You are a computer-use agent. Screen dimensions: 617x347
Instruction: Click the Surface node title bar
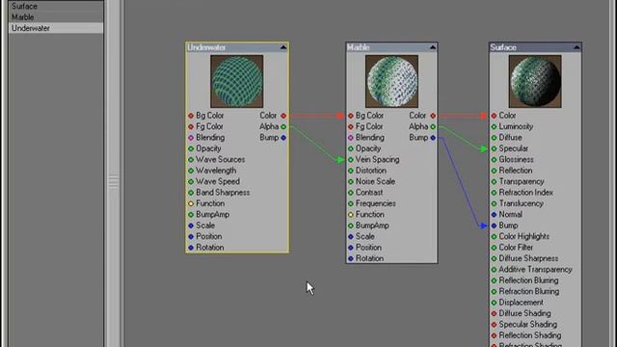[535, 47]
